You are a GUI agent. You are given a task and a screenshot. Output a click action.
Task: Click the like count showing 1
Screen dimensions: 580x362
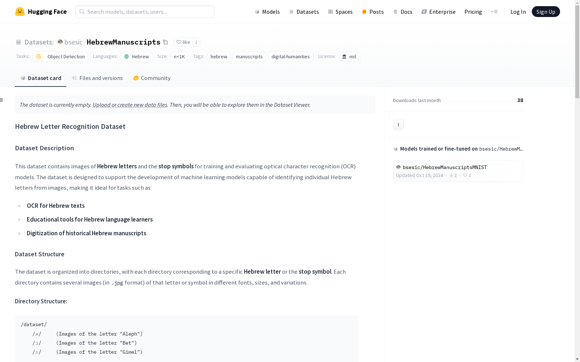196,42
